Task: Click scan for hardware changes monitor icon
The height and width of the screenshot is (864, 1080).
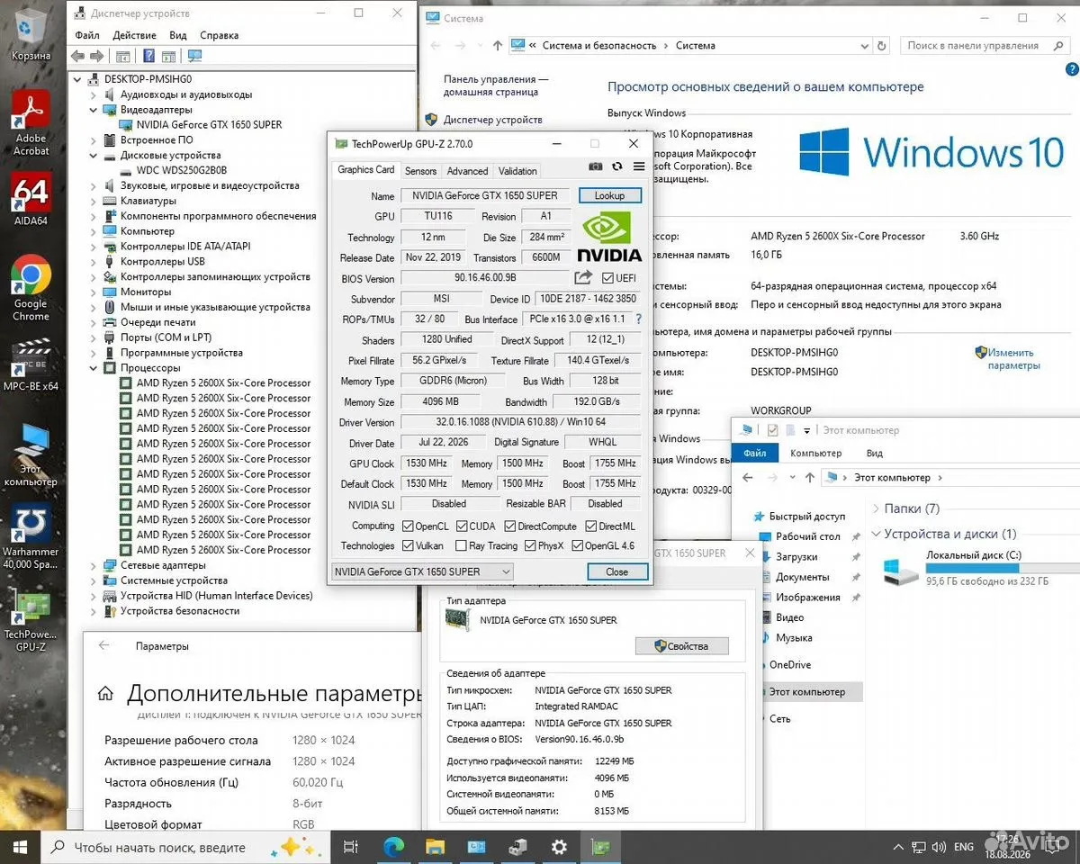Action: pos(194,56)
